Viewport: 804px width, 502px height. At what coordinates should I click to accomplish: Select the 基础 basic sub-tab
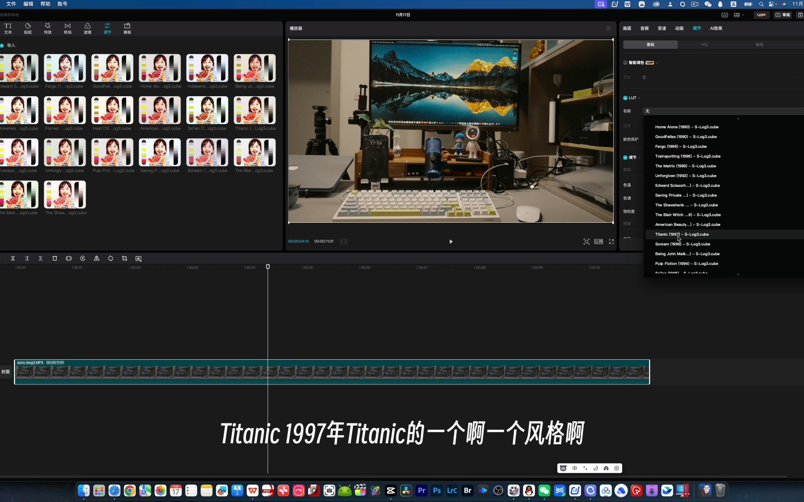coord(650,45)
